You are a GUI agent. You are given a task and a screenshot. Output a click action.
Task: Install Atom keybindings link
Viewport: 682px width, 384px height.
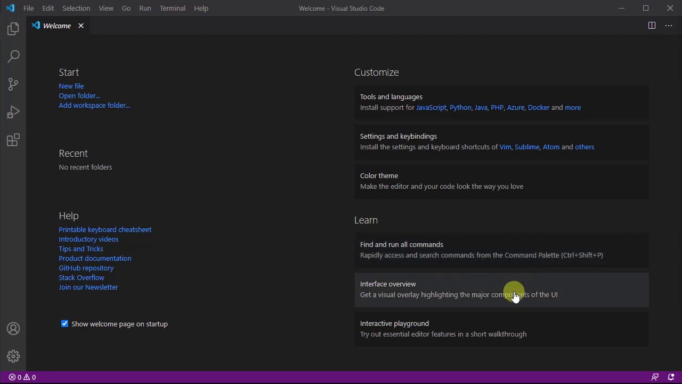point(551,147)
